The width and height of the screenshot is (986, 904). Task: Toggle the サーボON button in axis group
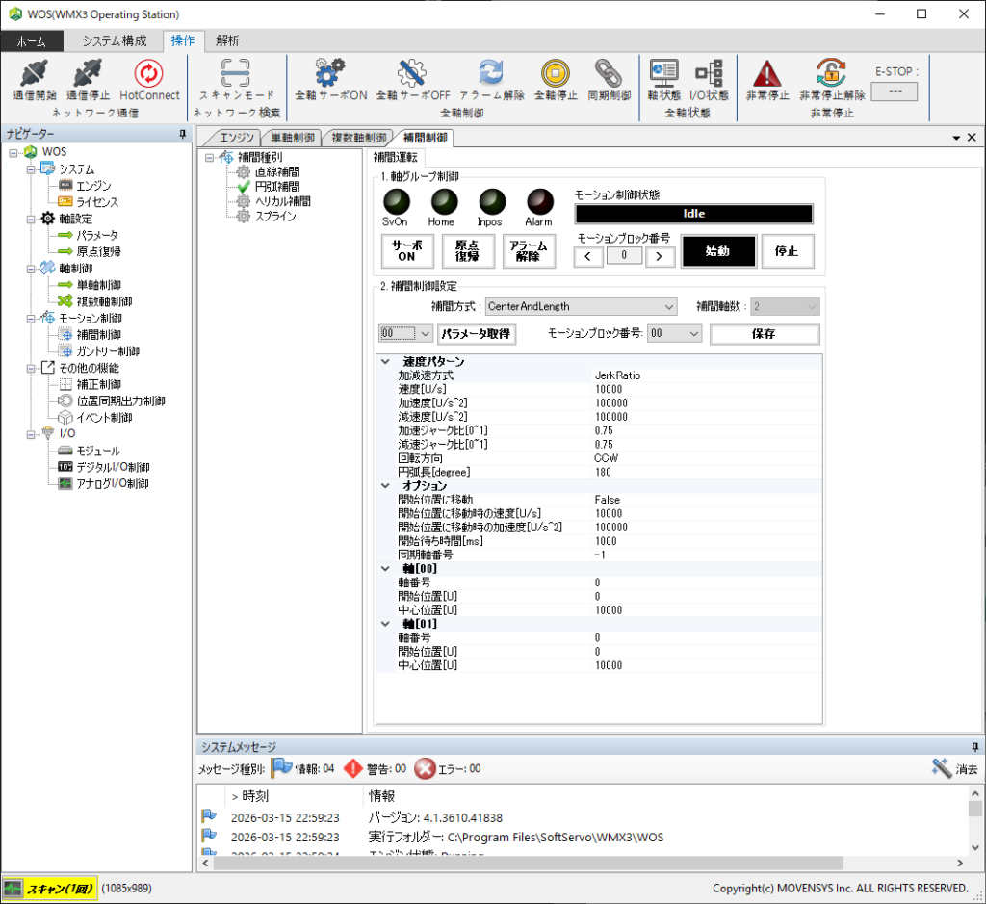click(406, 251)
